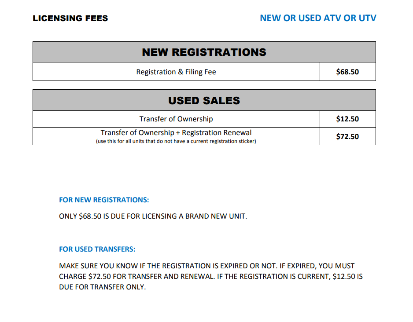The image size is (413, 322).
Task: Select the blue "NEW OR USED ATV OR UTV" title
Action: (x=318, y=18)
